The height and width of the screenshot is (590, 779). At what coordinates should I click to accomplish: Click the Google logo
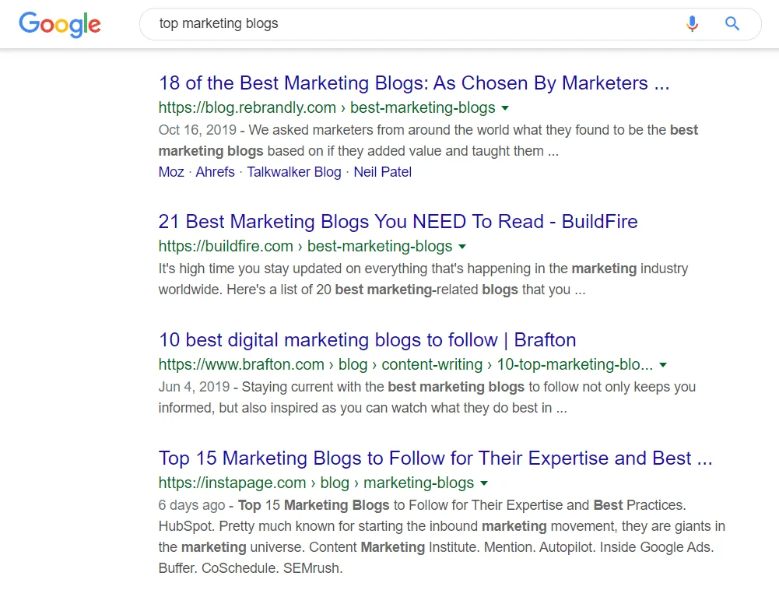pos(60,24)
